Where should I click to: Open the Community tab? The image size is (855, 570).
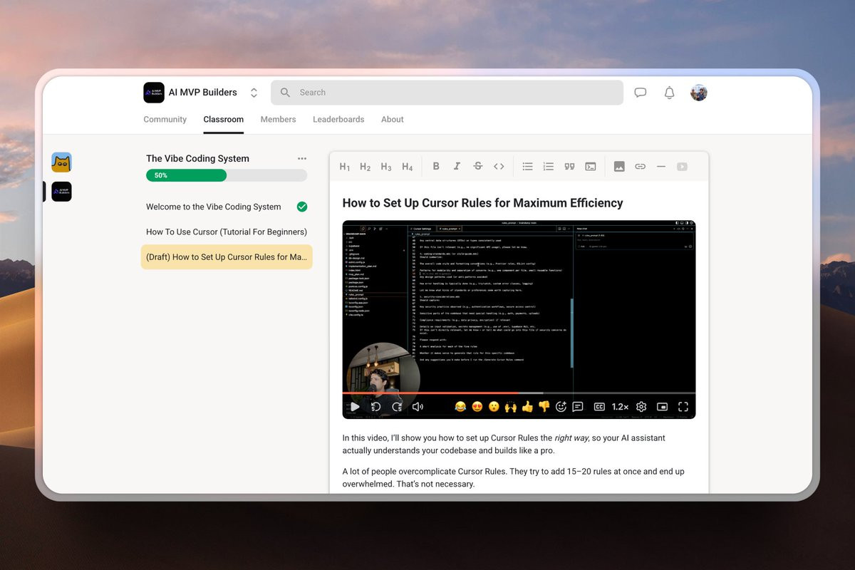click(165, 120)
